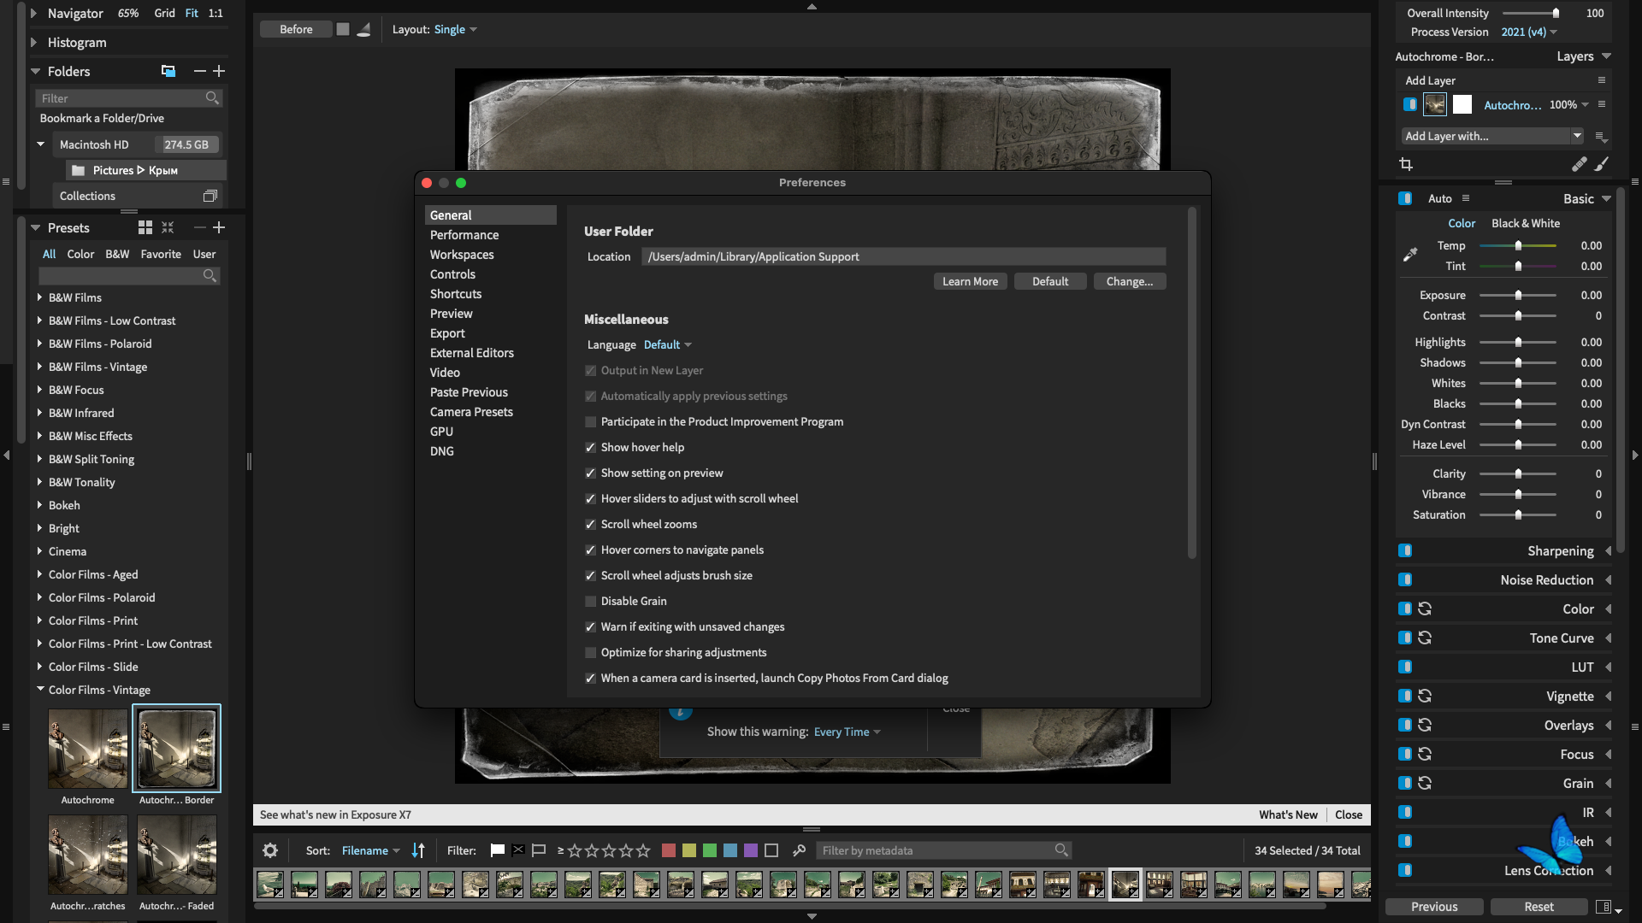The height and width of the screenshot is (923, 1642).
Task: Switch Presets to grid thumbnail view
Action: [x=145, y=227]
